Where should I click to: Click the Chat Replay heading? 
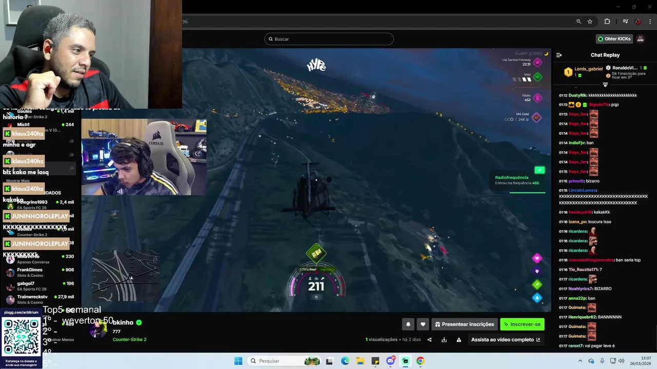(605, 55)
